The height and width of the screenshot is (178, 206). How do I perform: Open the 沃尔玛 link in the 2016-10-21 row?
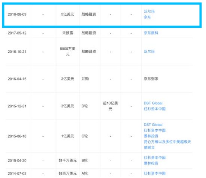(x=149, y=52)
